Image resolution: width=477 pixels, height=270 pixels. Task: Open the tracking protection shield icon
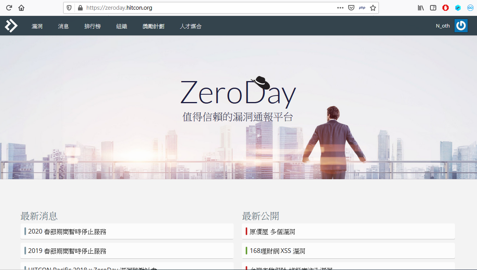point(69,8)
